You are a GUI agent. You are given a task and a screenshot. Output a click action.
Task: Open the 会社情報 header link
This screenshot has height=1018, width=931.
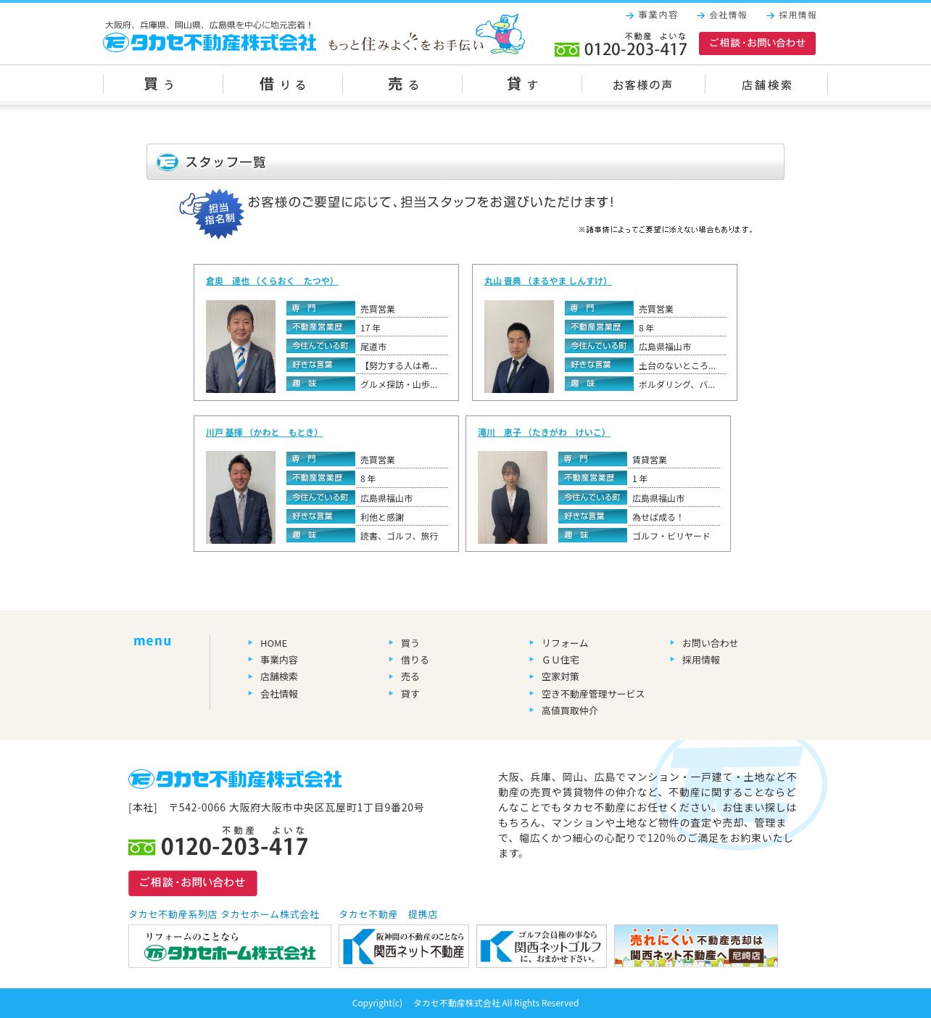[721, 15]
